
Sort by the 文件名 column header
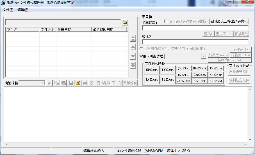pos(22,30)
